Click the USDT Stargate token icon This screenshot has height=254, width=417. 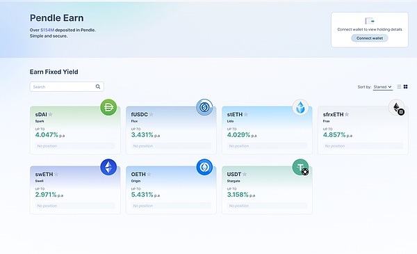pyautogui.click(x=300, y=167)
